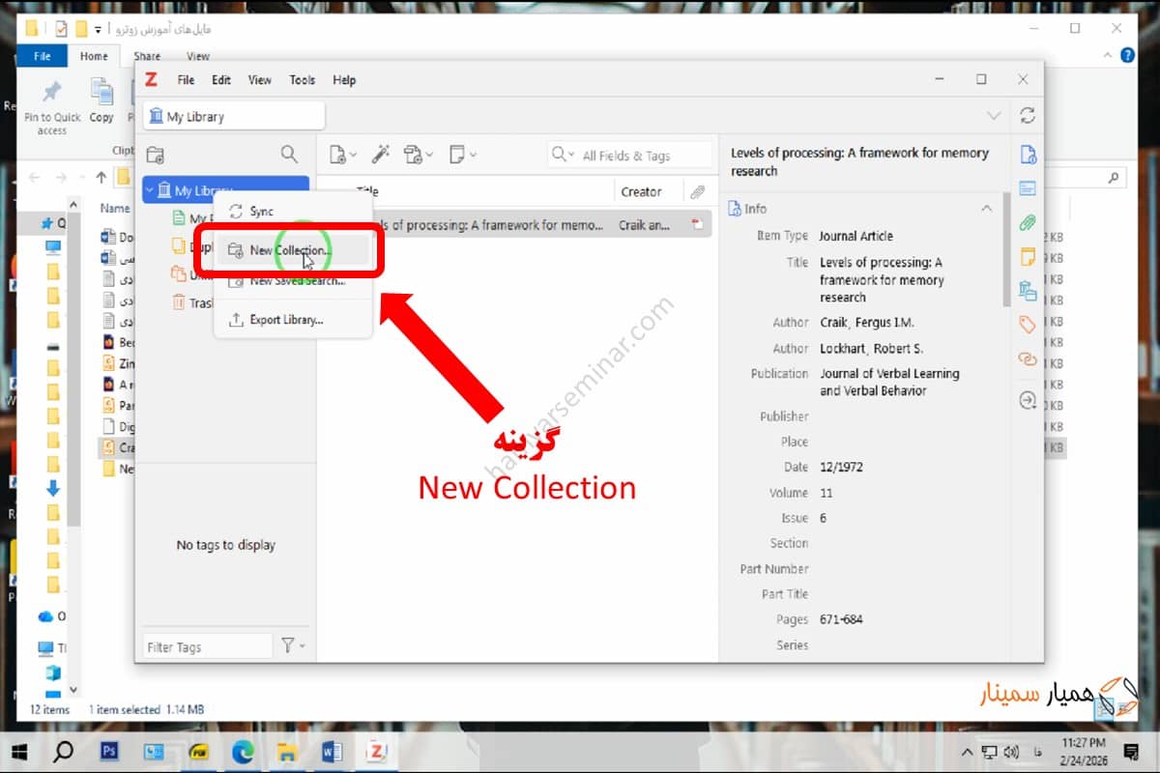Click the Zotero Z logo icon in title bar
1160x773 pixels.
point(151,79)
